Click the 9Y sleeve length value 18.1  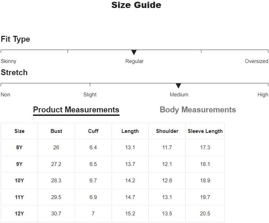(x=205, y=164)
